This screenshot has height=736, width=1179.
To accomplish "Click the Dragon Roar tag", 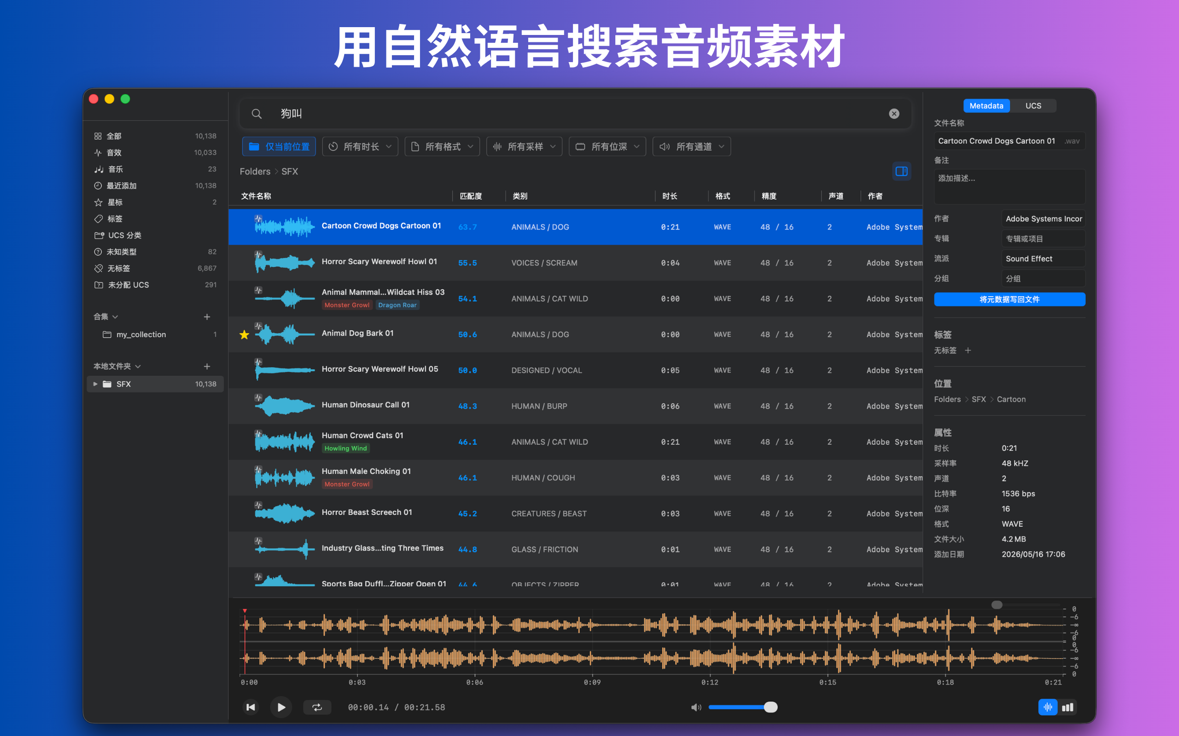I will point(397,305).
